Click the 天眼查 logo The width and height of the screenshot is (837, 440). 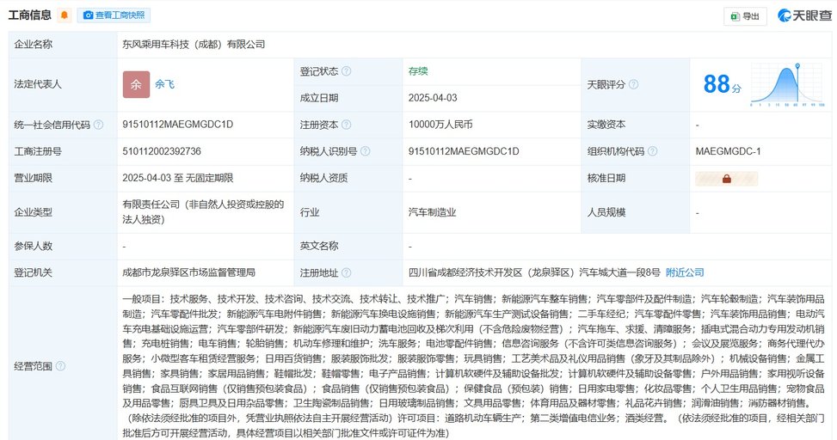pos(804,15)
